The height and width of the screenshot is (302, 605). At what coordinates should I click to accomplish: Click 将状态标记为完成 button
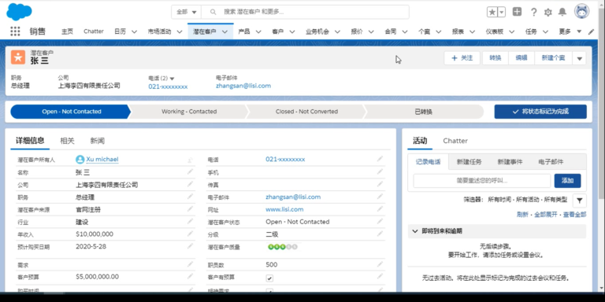(x=540, y=112)
